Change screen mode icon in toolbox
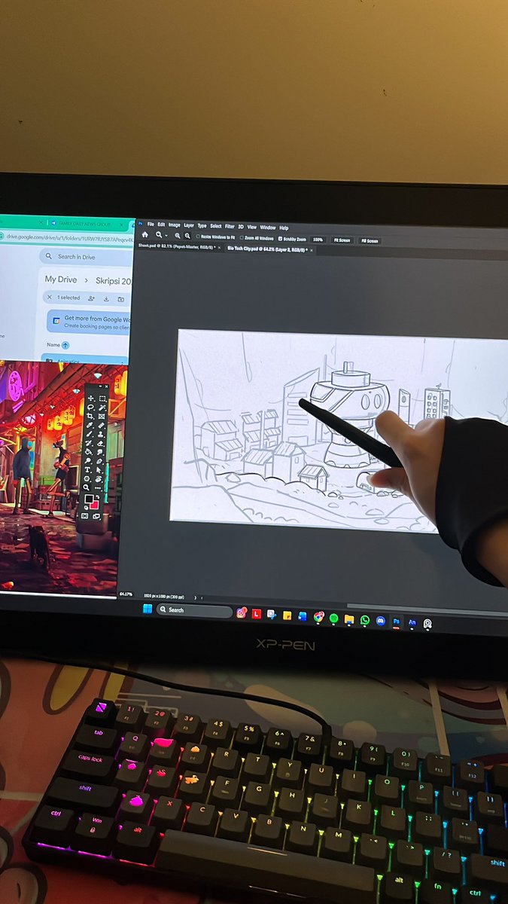Image resolution: width=508 pixels, height=904 pixels. tap(96, 516)
